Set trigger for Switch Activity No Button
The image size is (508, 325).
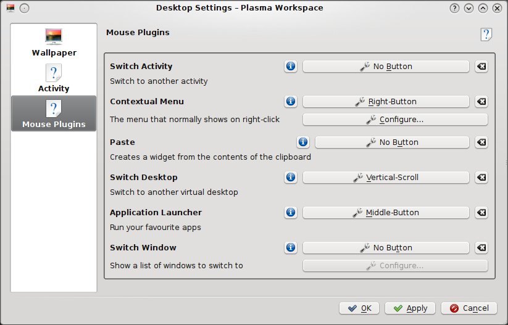tap(386, 67)
